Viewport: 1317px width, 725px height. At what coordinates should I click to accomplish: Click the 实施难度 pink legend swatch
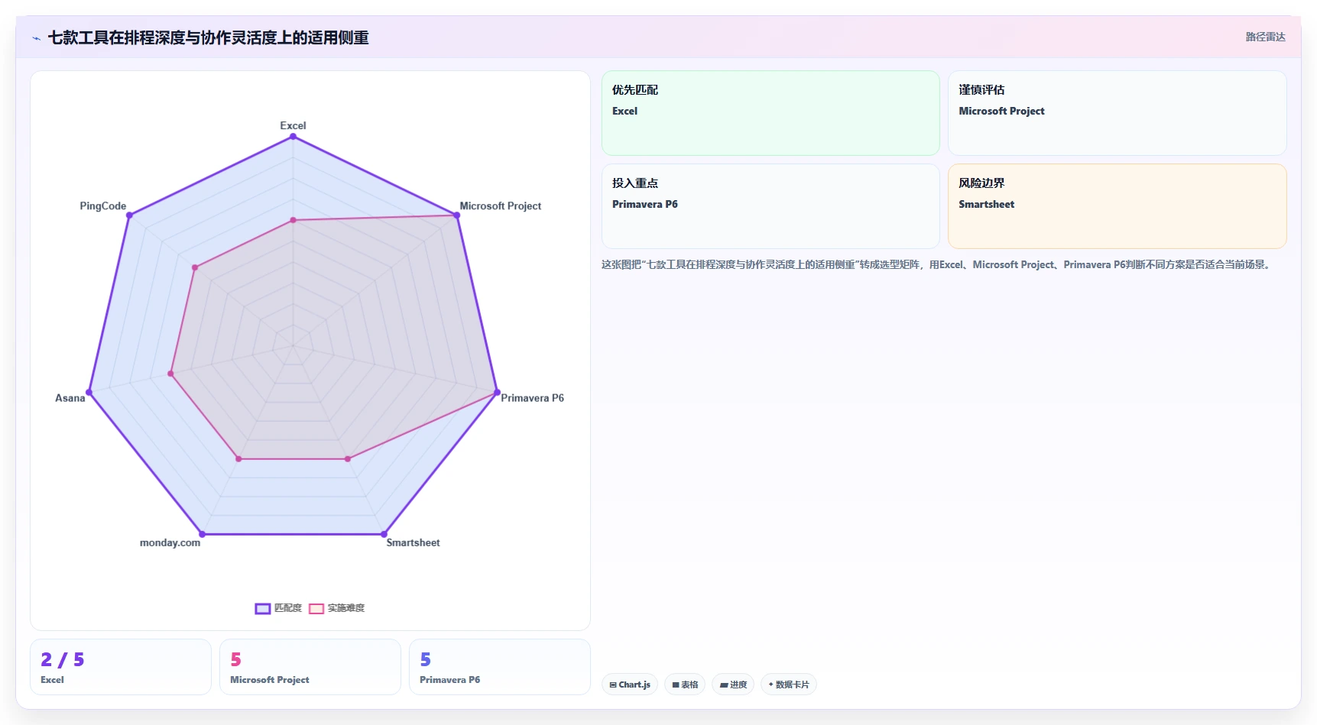point(316,609)
